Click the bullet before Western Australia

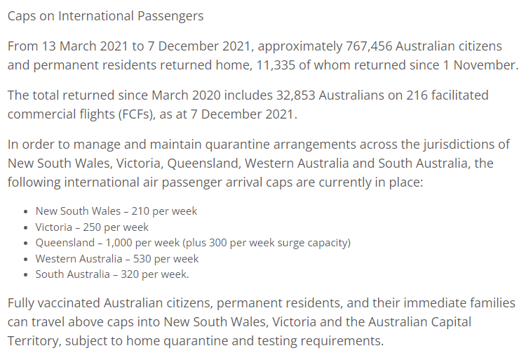click(26, 260)
